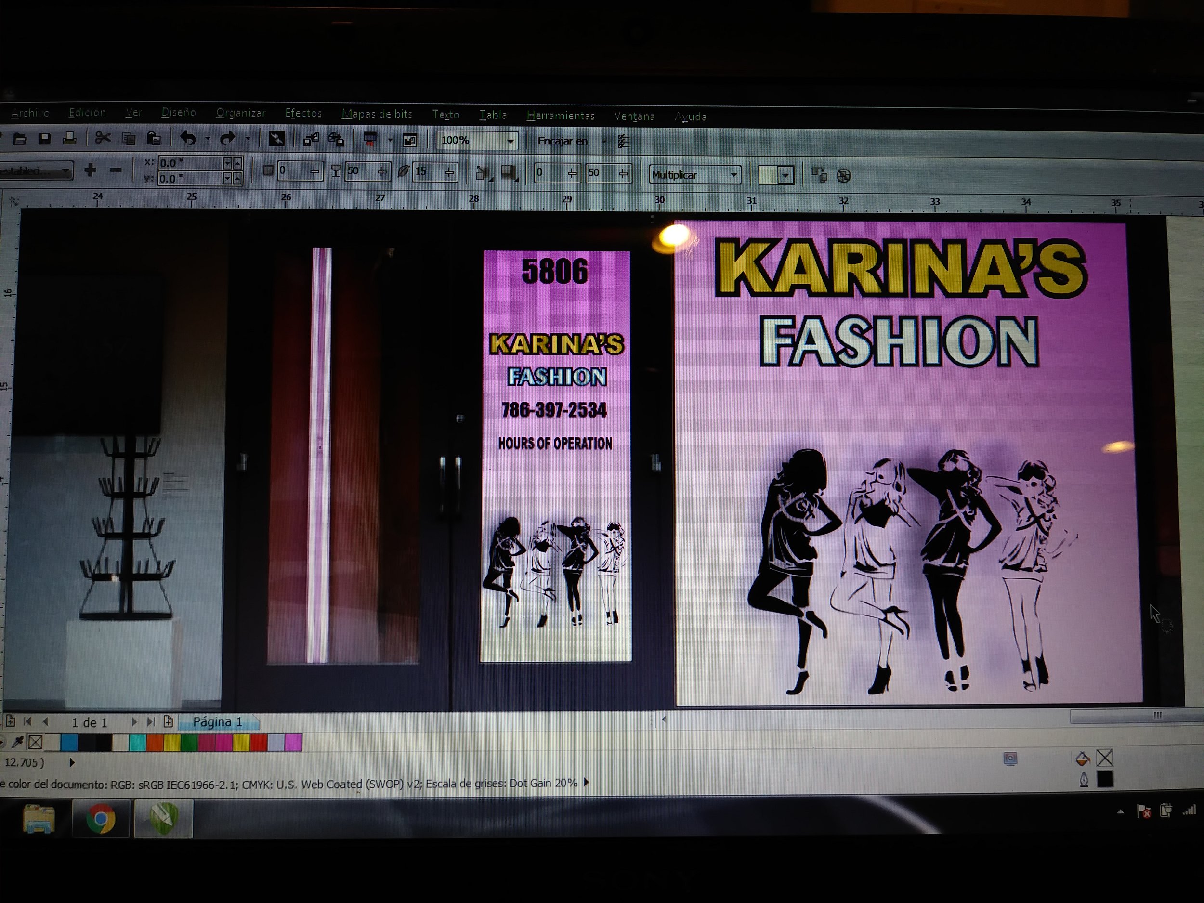This screenshot has height=903, width=1204.
Task: Go to first page arrow
Action: click(28, 721)
